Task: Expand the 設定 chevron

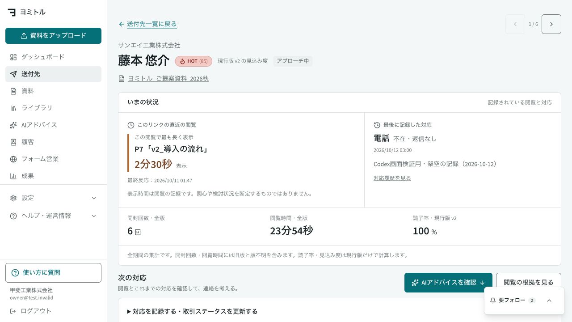Action: pyautogui.click(x=94, y=198)
